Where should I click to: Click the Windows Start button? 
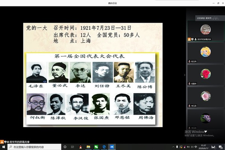point(3,147)
